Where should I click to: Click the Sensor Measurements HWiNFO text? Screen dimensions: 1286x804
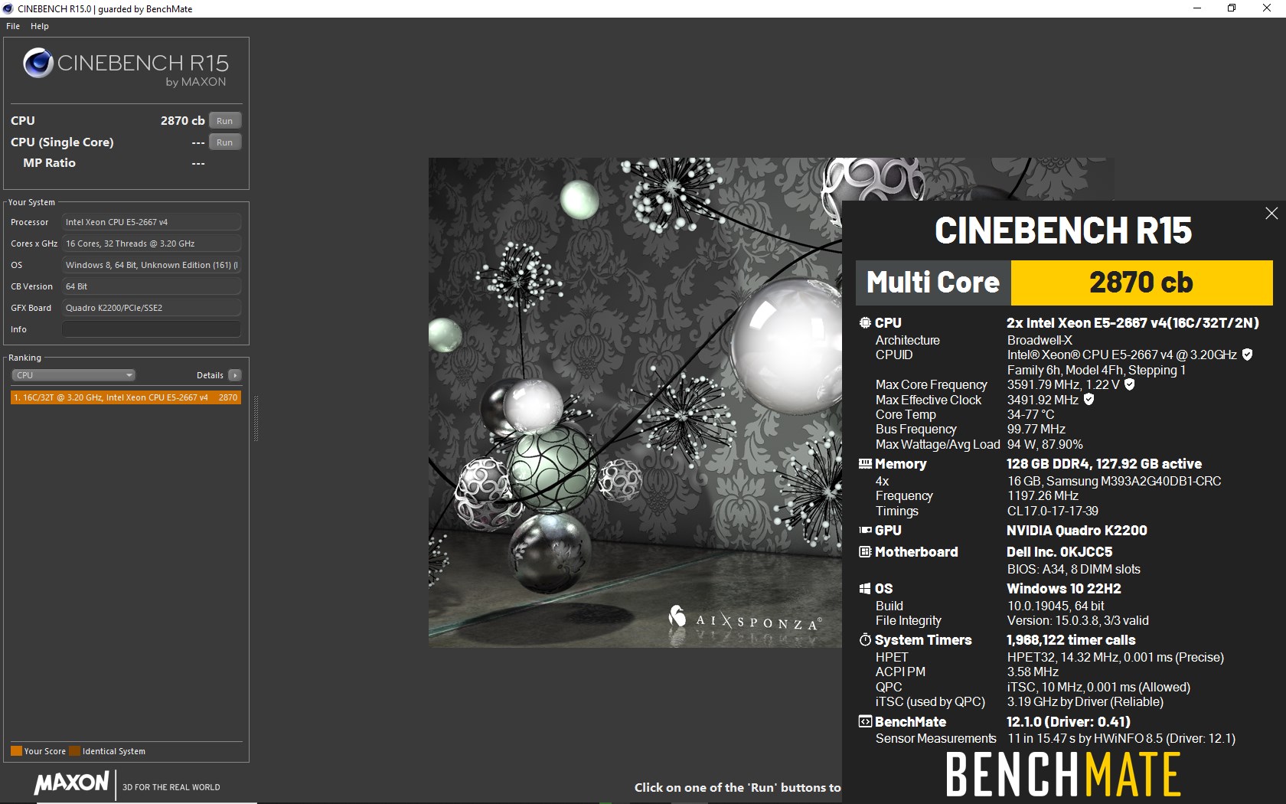pos(1121,738)
